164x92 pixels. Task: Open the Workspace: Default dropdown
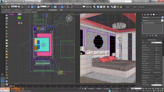pos(33,1)
